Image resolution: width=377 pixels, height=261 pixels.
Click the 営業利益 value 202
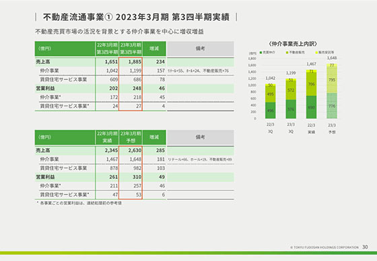tap(114, 88)
